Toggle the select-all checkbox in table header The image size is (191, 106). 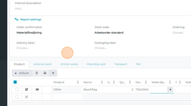(15, 82)
